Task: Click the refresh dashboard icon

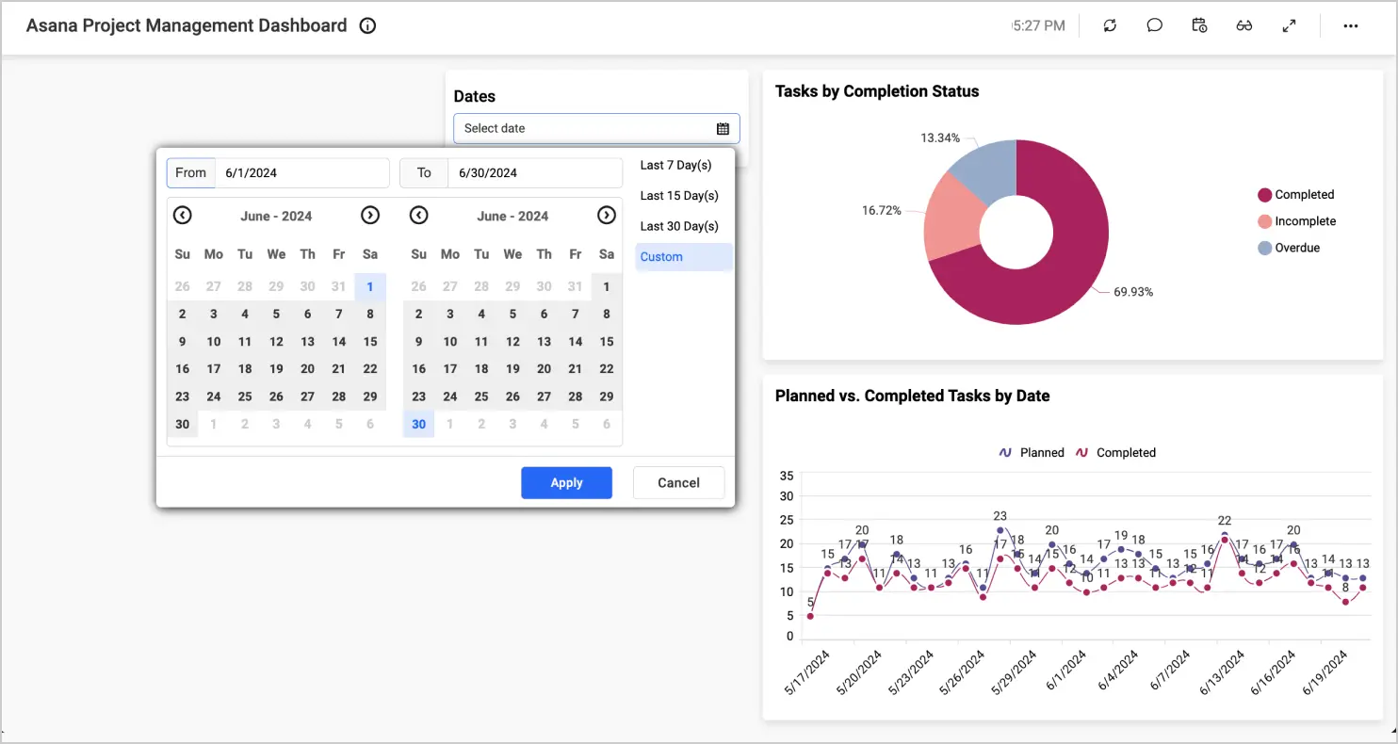Action: (x=1110, y=26)
